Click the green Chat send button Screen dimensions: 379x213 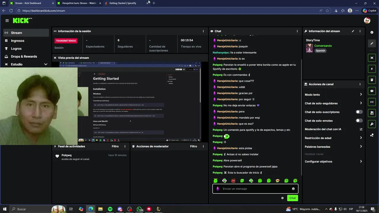[x=293, y=198]
